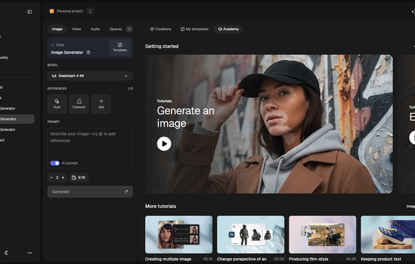
Task: Add a Character reference
Action: pyautogui.click(x=79, y=104)
